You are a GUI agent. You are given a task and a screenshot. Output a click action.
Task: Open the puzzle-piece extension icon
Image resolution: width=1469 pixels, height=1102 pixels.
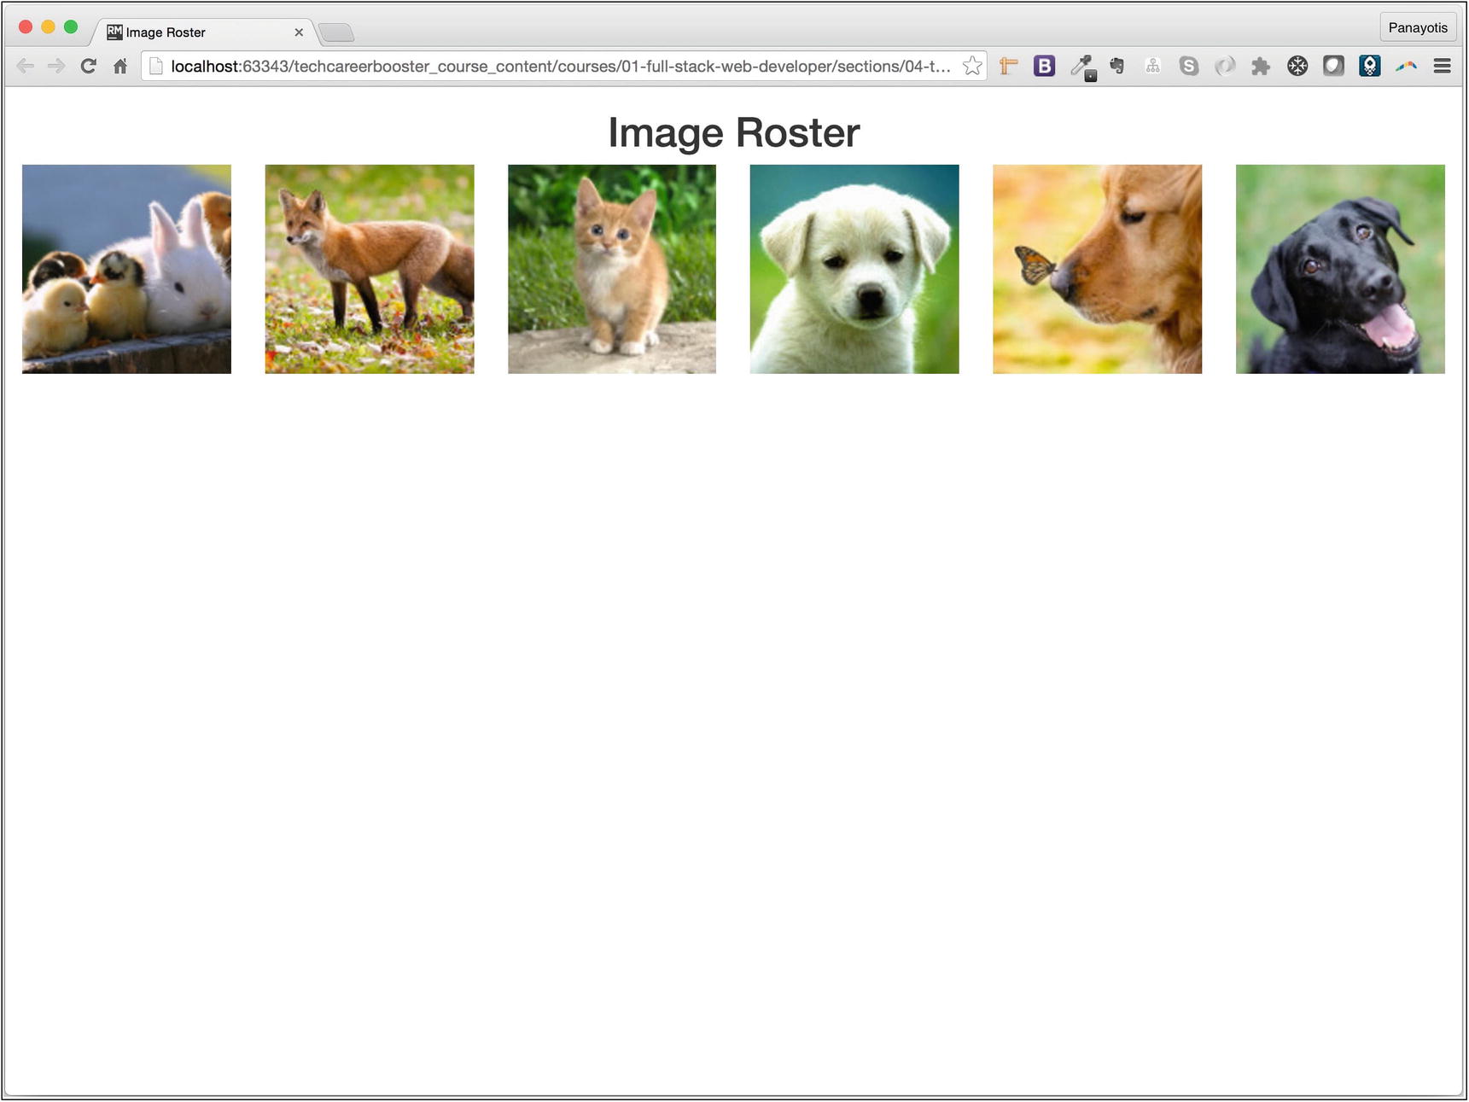pos(1261,66)
